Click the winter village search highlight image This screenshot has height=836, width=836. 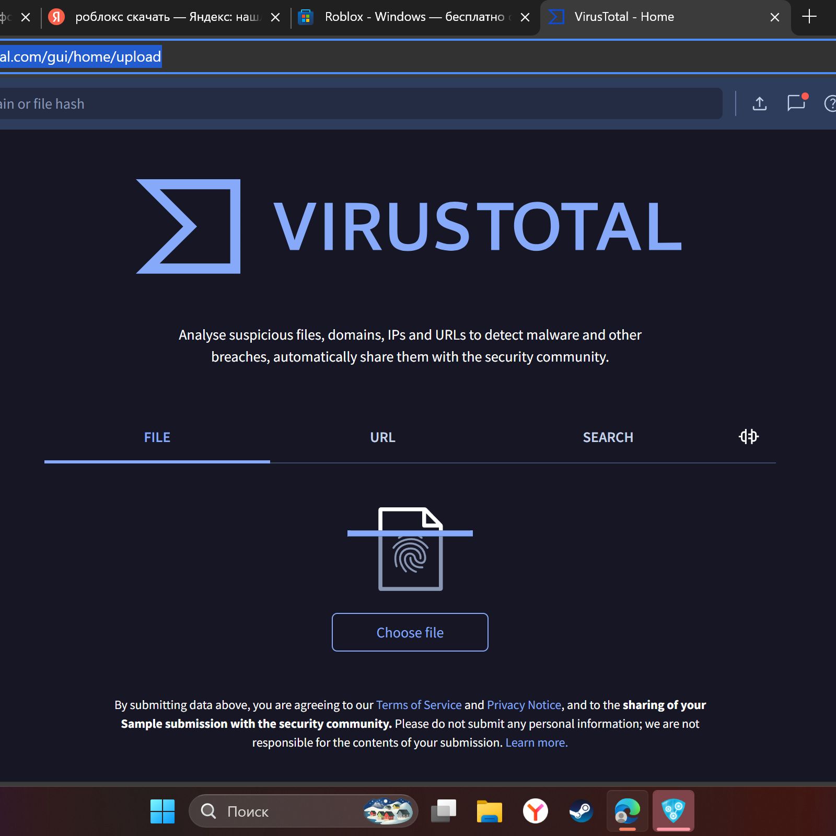coord(388,811)
